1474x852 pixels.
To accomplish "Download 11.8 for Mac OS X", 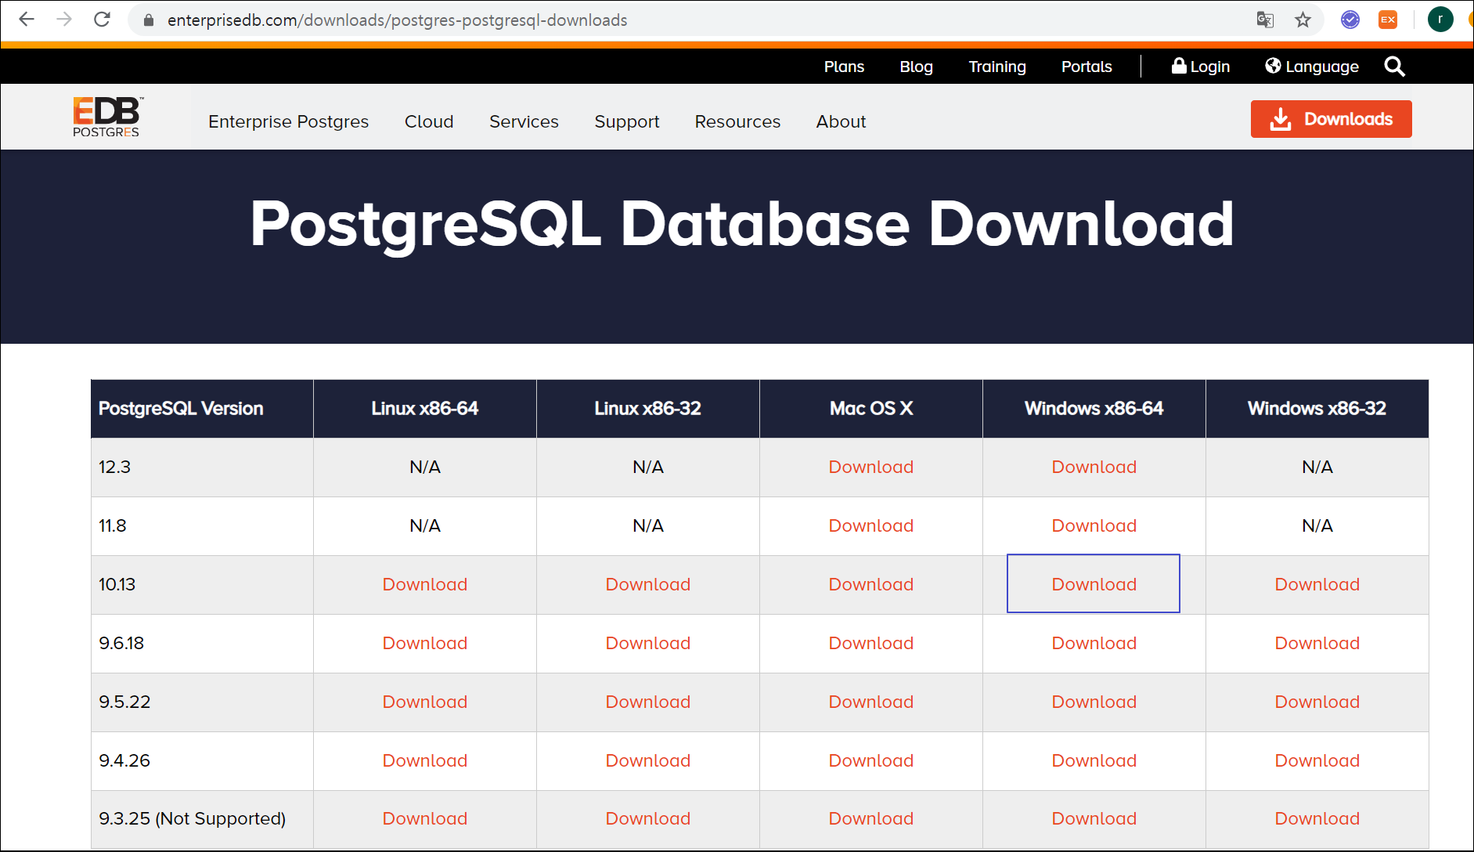I will click(x=870, y=525).
